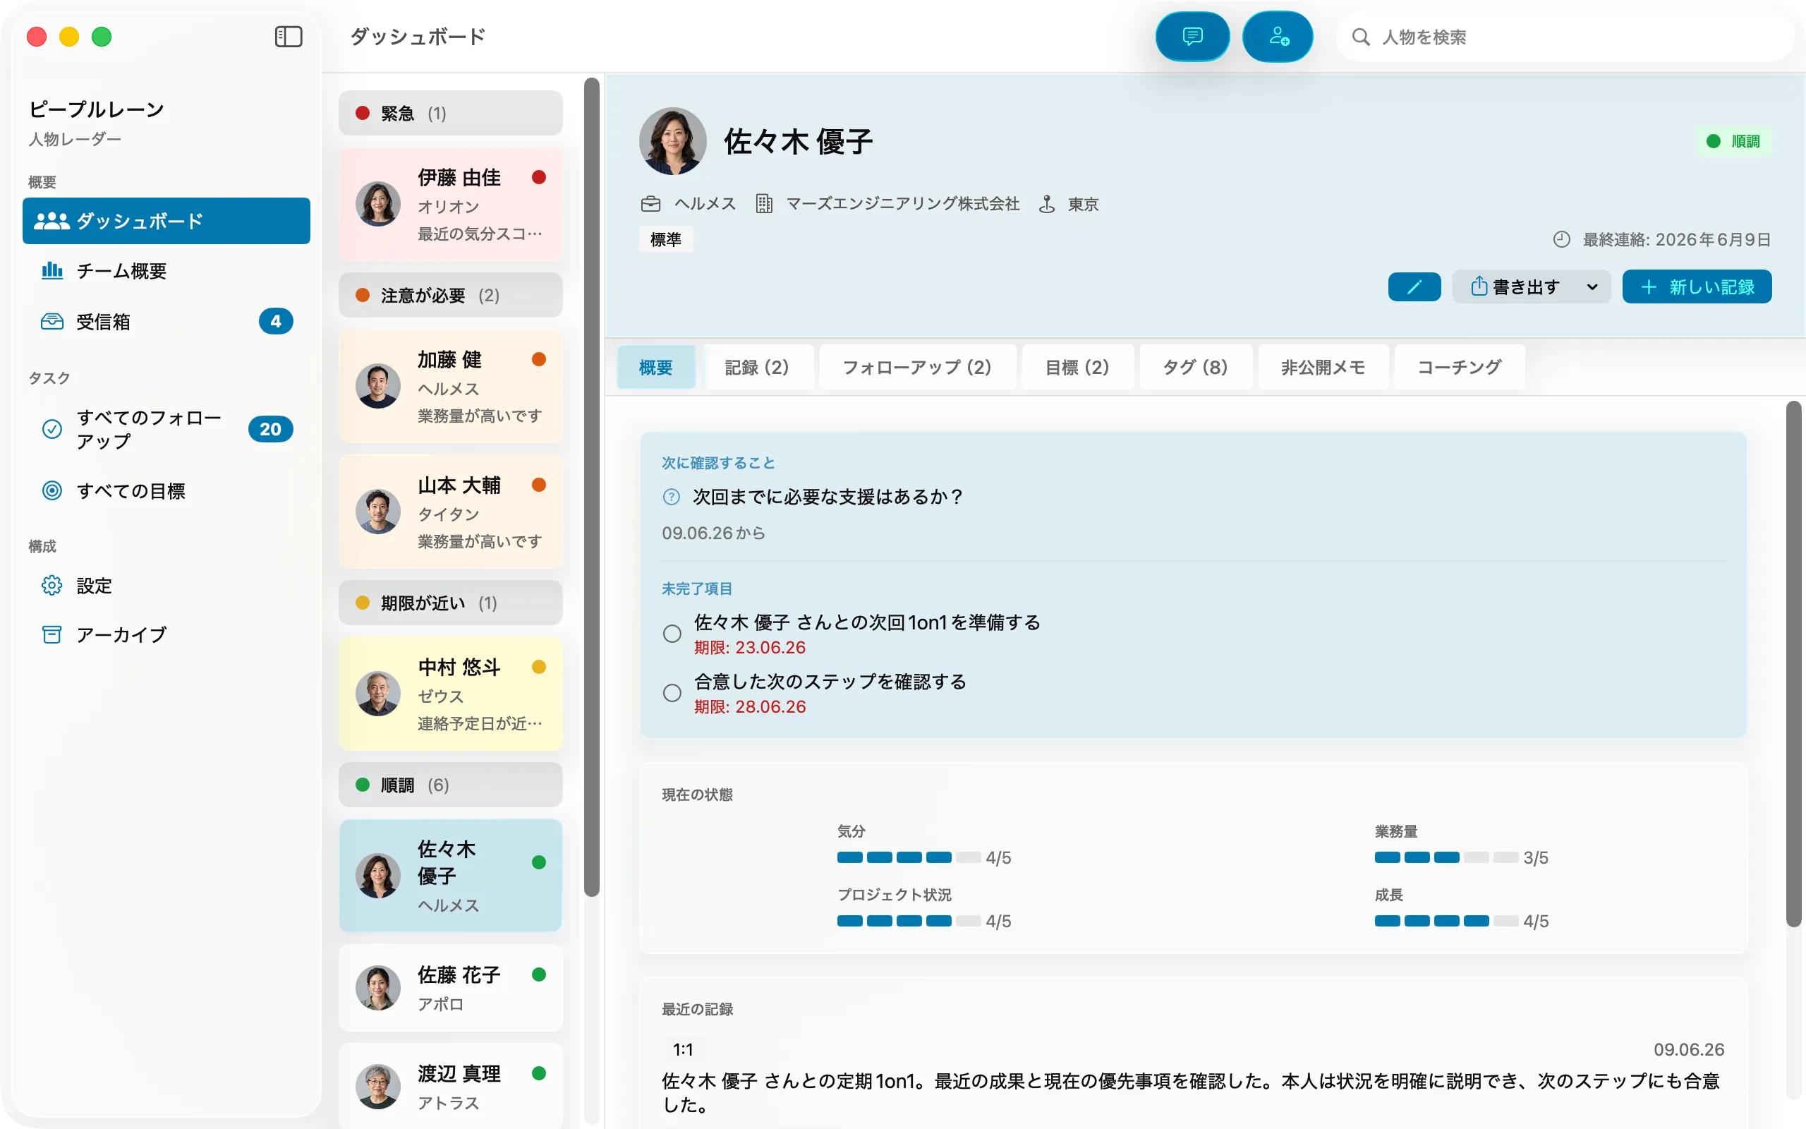Check off 合意した次のステップを確認する task circle
The width and height of the screenshot is (1806, 1129).
(672, 693)
